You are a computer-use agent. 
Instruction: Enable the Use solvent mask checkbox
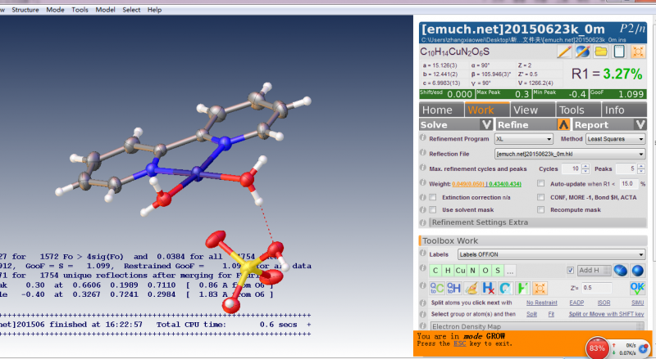[433, 209]
